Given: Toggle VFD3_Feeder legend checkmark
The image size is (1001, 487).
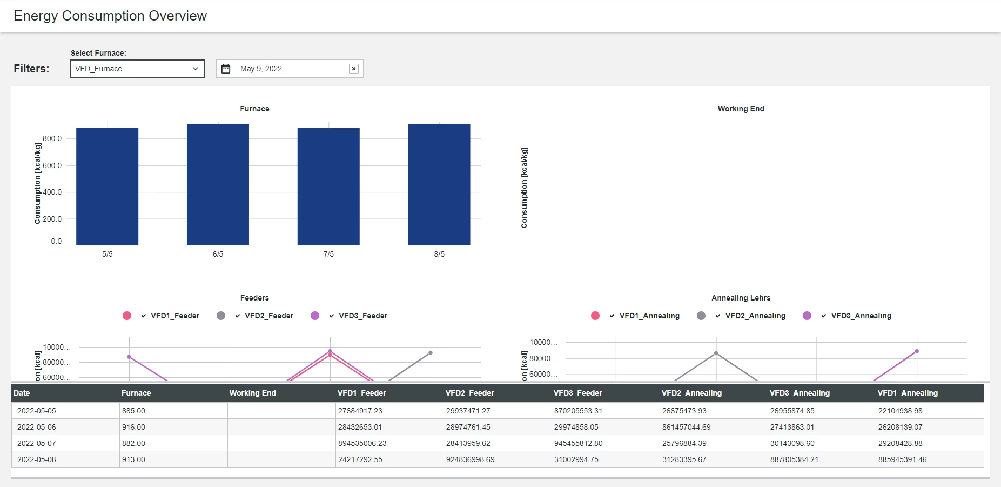Looking at the screenshot, I should 332,316.
